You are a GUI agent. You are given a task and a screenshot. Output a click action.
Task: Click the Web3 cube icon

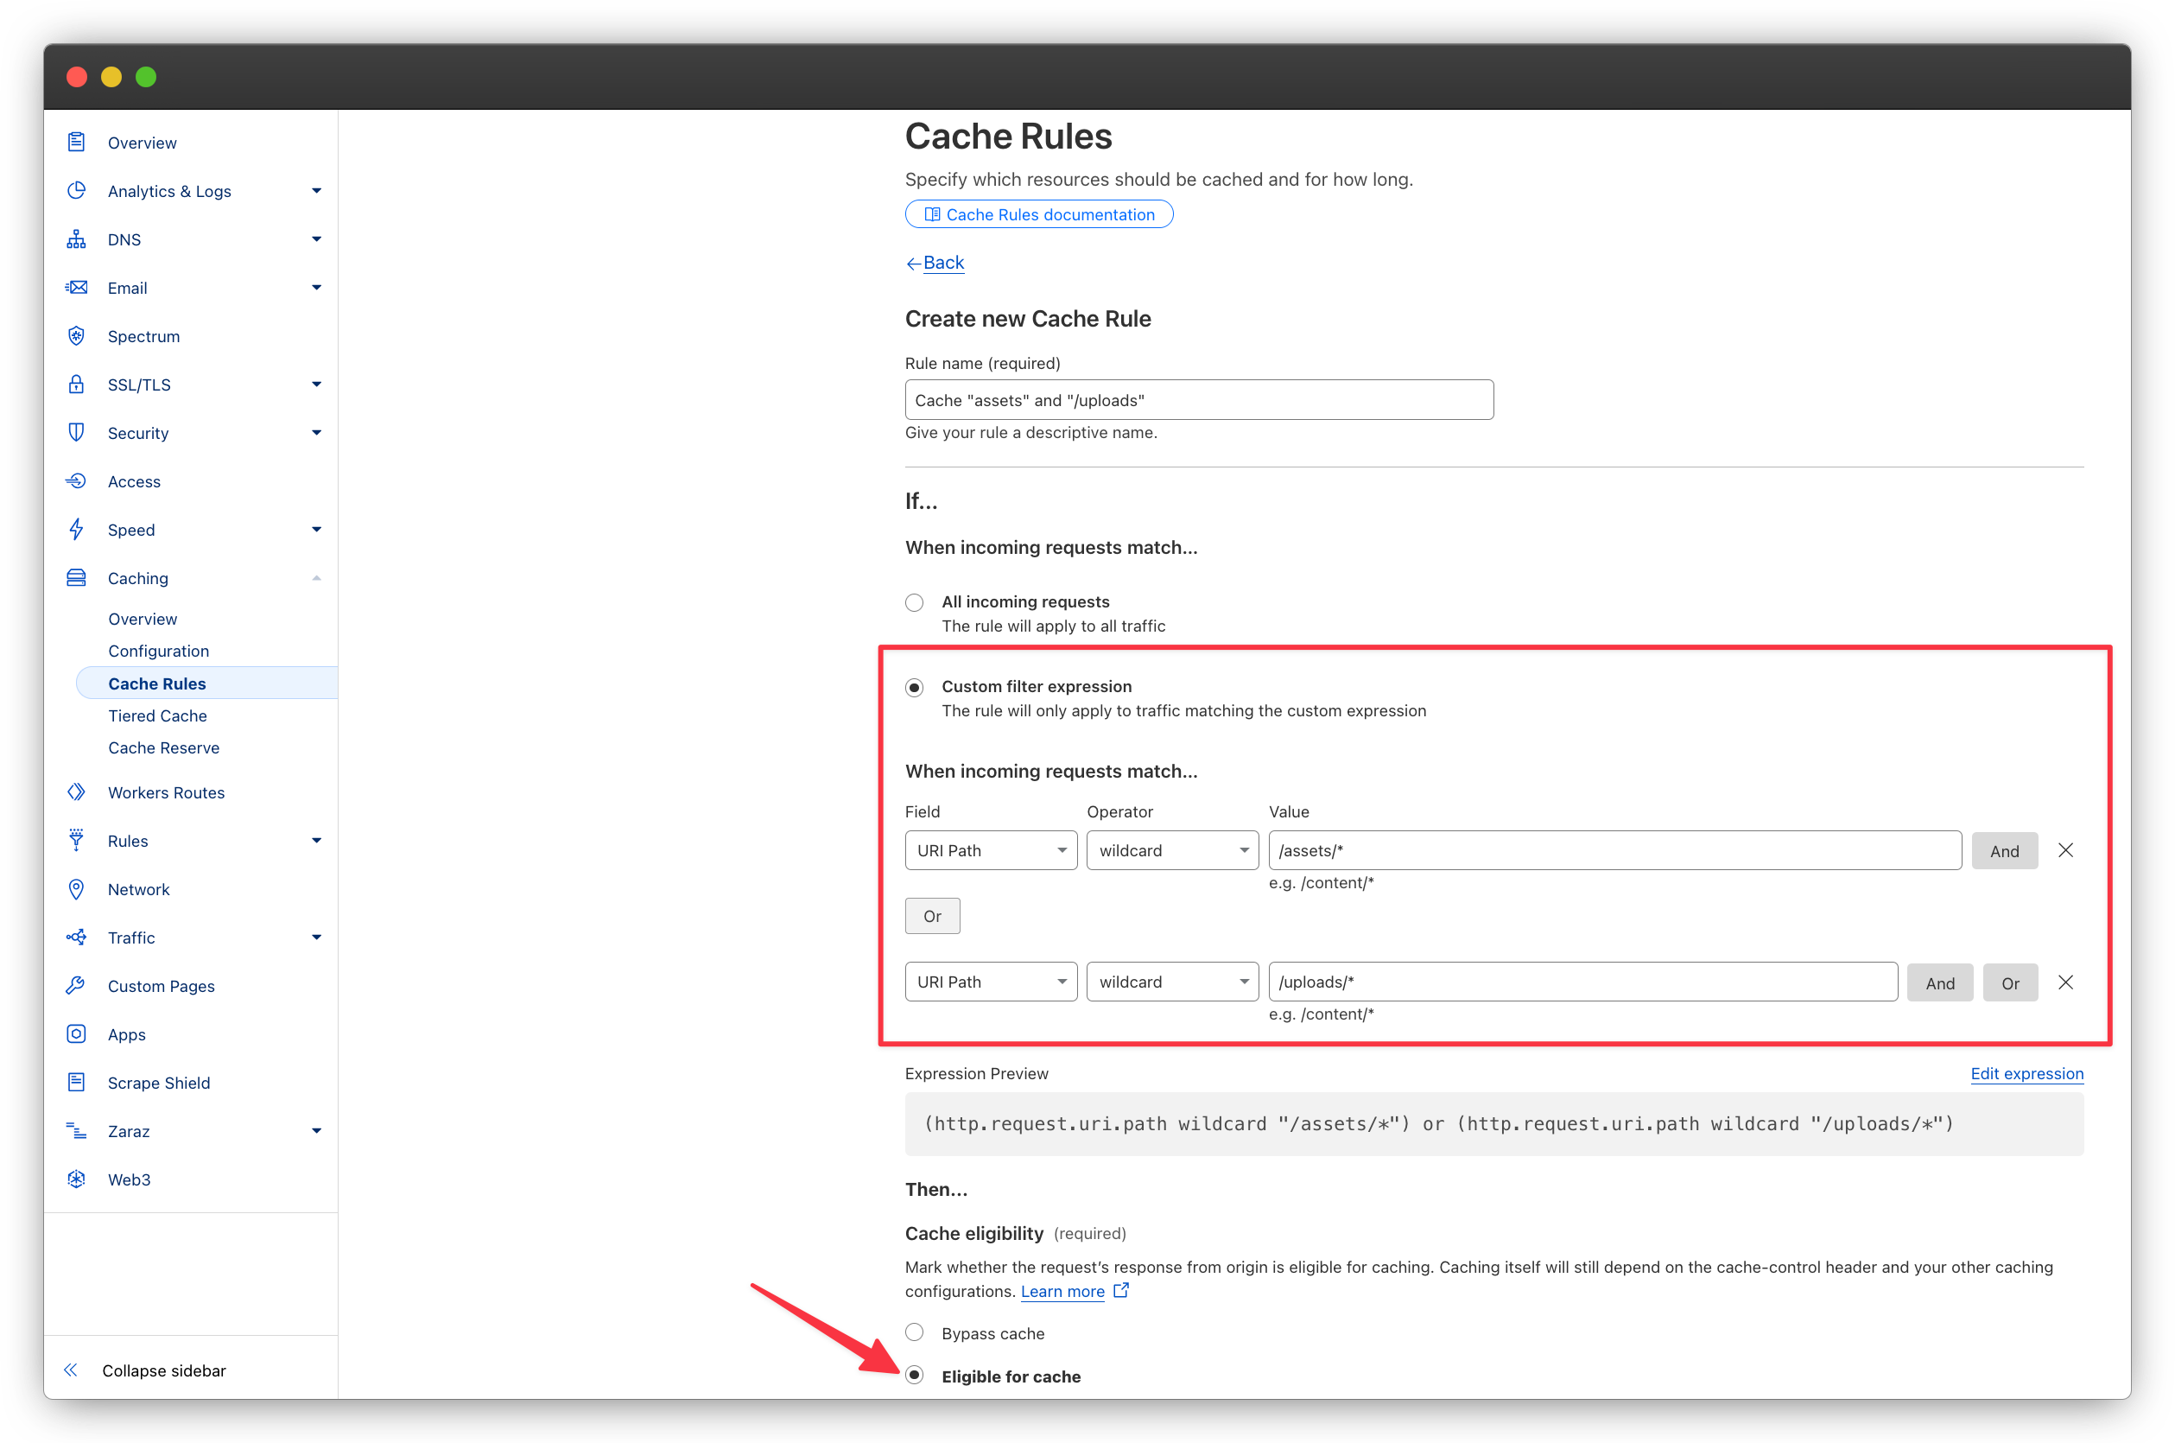[76, 1179]
